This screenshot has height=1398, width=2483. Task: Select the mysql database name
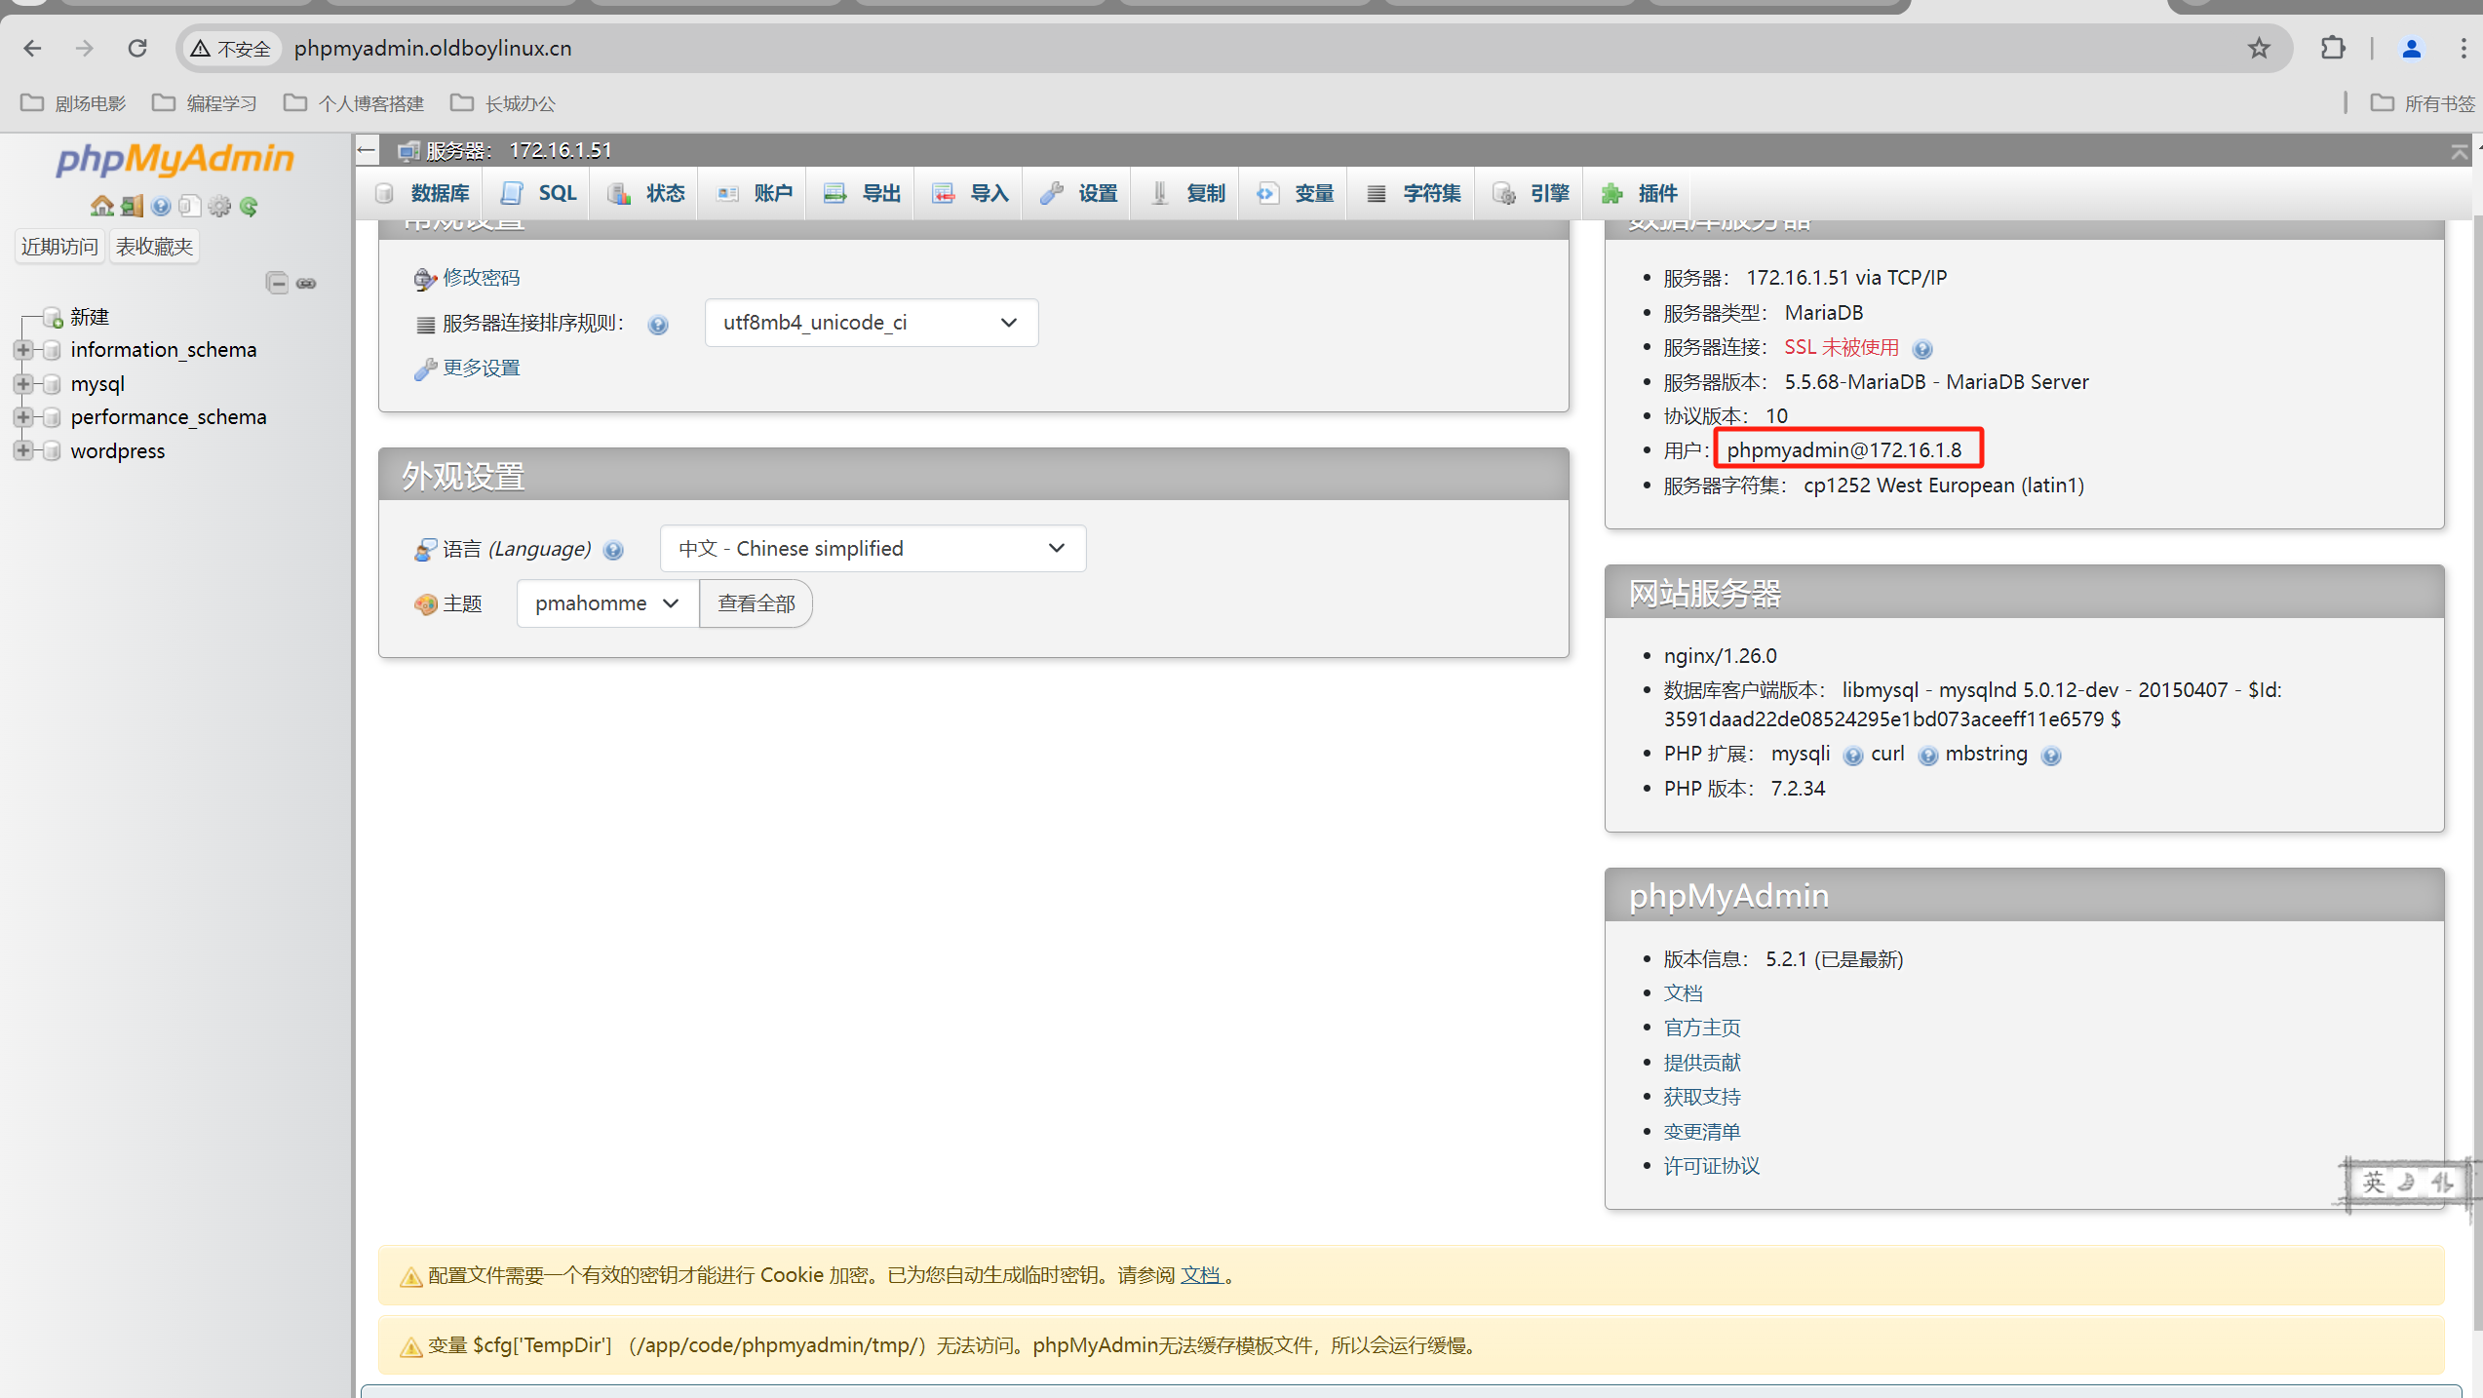point(97,384)
